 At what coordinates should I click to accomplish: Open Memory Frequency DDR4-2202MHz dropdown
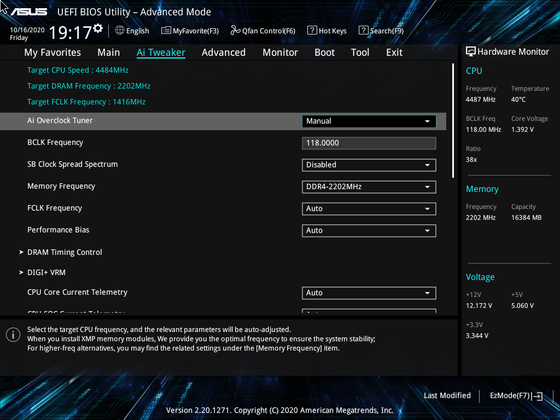(x=369, y=187)
